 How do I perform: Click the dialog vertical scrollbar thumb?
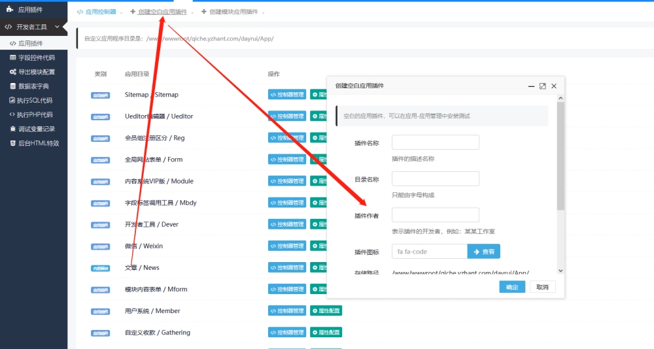[x=560, y=156]
